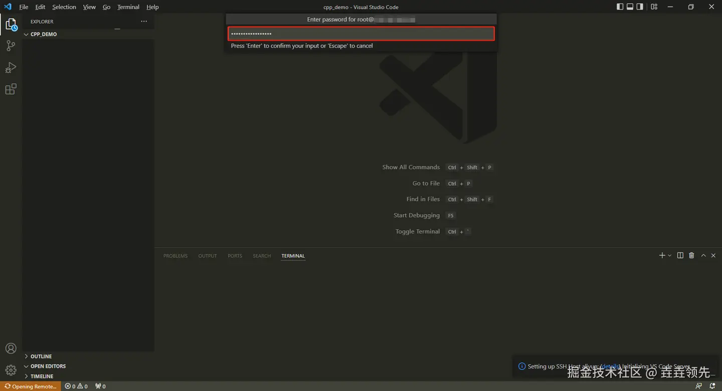This screenshot has width=722, height=391.
Task: Select the Terminal panel tab
Action: click(x=293, y=256)
